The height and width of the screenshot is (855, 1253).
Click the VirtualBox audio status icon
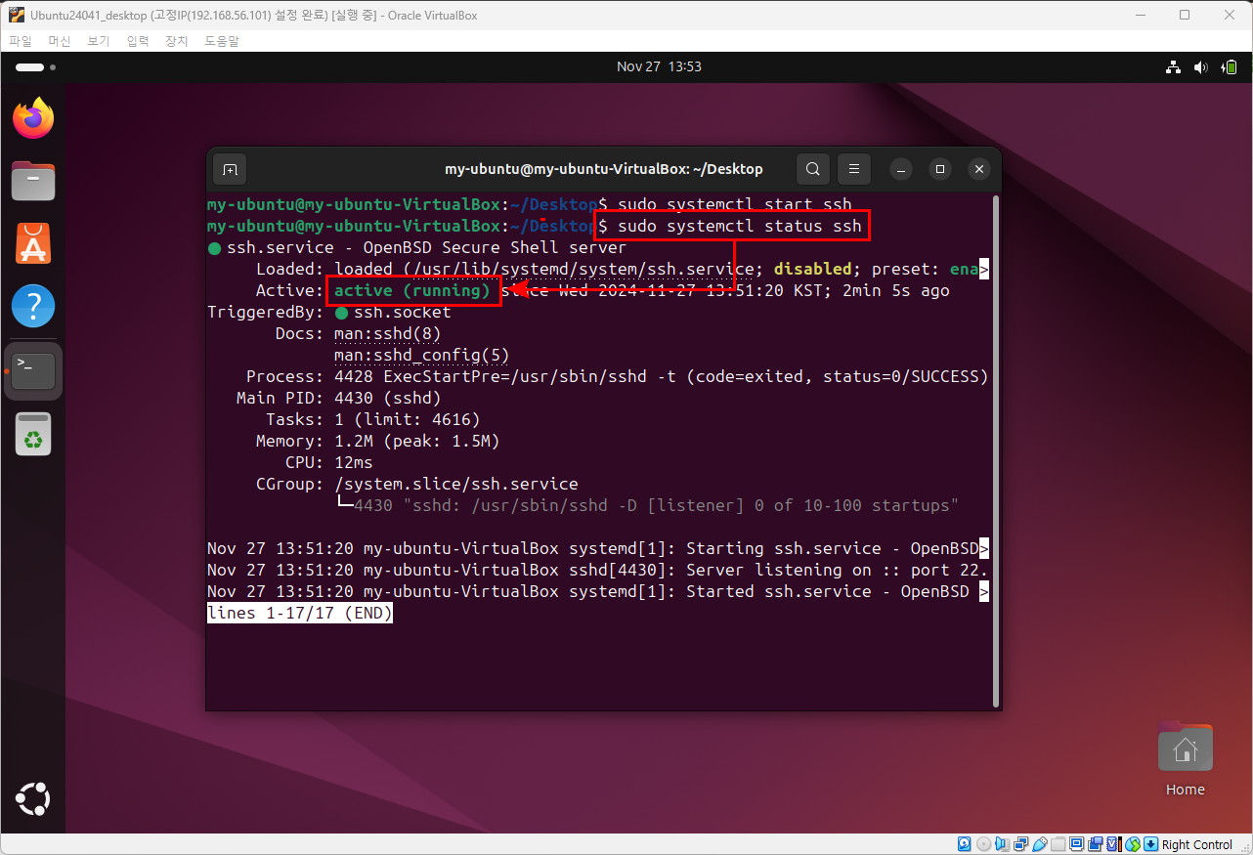1003,844
